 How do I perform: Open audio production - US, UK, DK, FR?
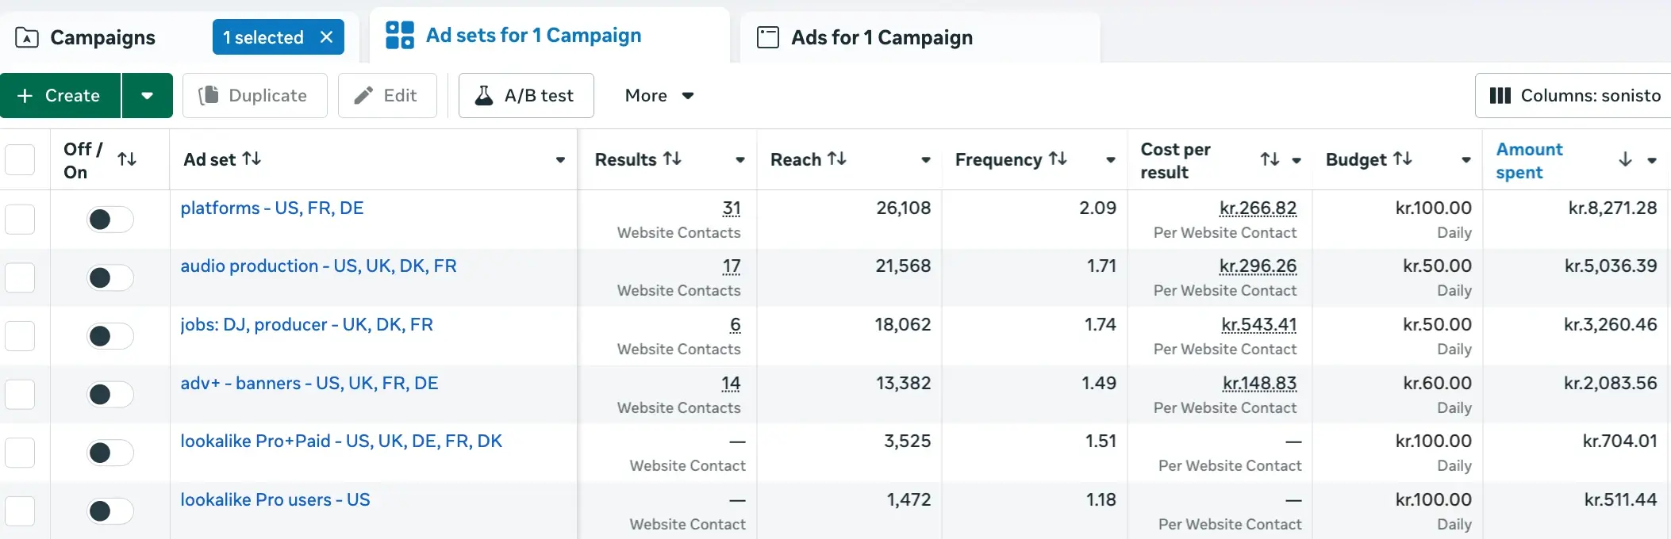pyautogui.click(x=318, y=266)
